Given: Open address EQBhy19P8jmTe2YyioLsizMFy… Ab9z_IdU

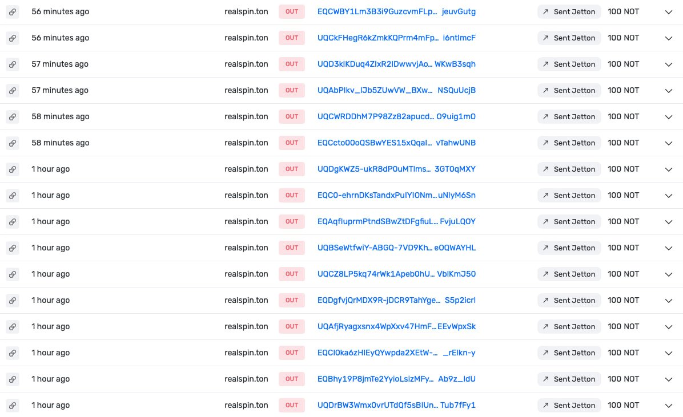Looking at the screenshot, I should [396, 379].
